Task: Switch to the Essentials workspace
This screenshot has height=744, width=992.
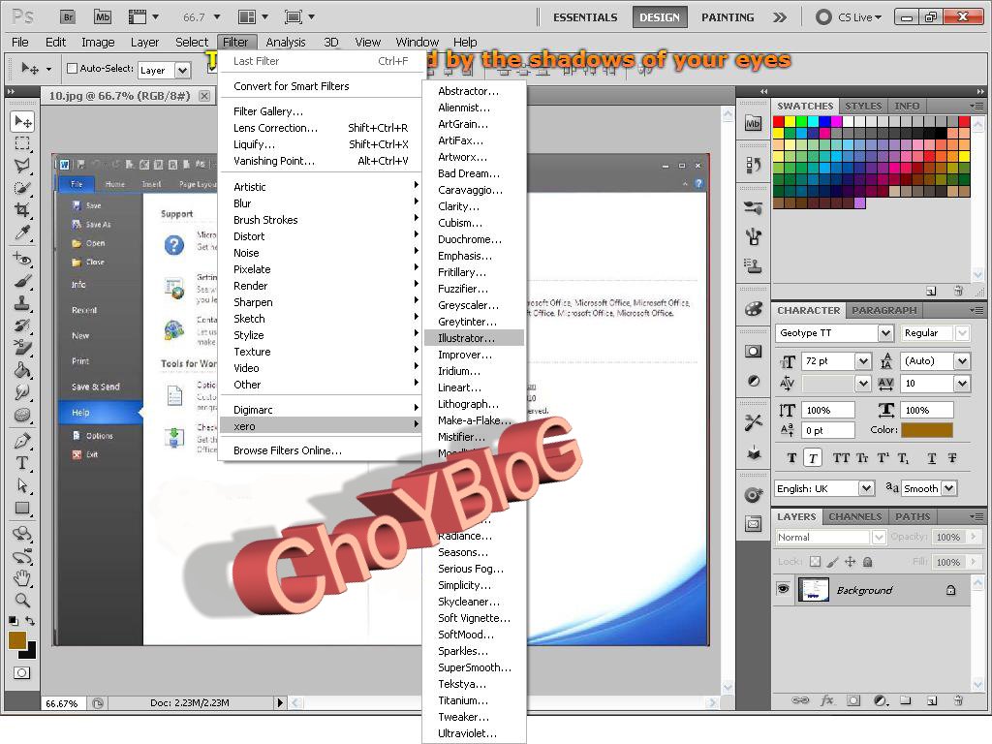Action: pyautogui.click(x=585, y=17)
